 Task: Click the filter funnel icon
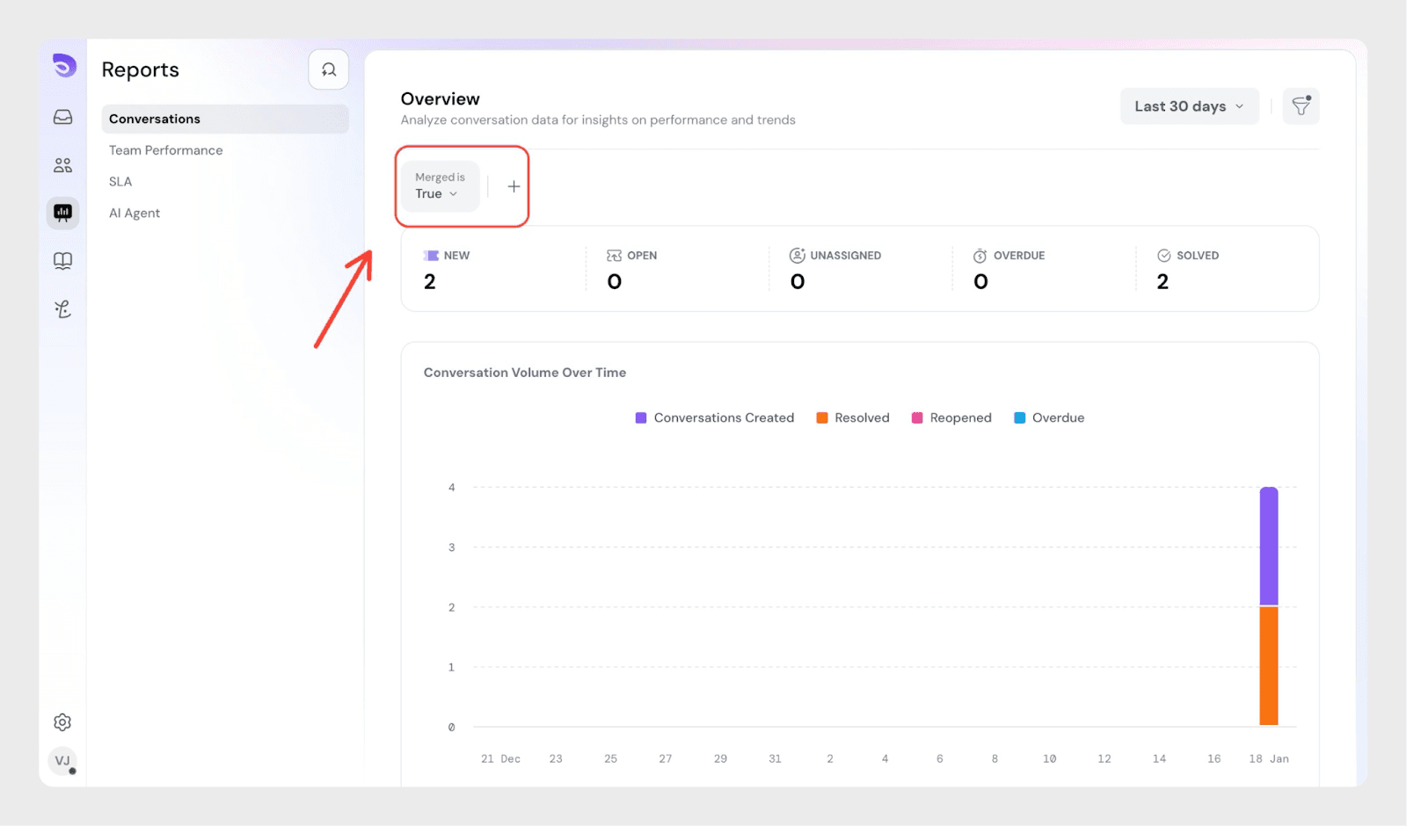click(1301, 106)
